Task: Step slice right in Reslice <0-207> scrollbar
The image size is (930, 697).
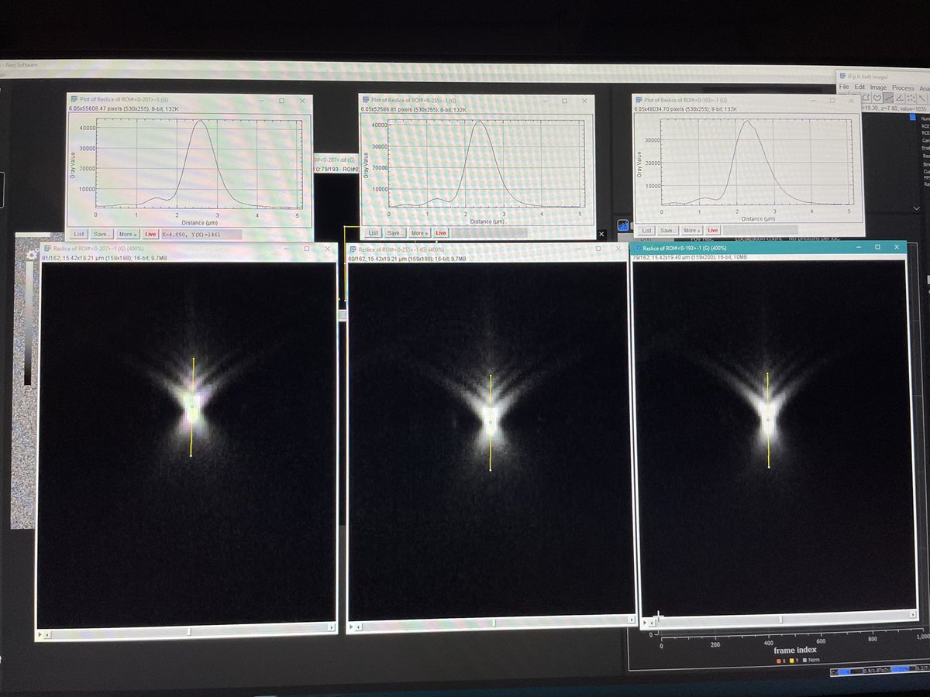Action: click(332, 627)
